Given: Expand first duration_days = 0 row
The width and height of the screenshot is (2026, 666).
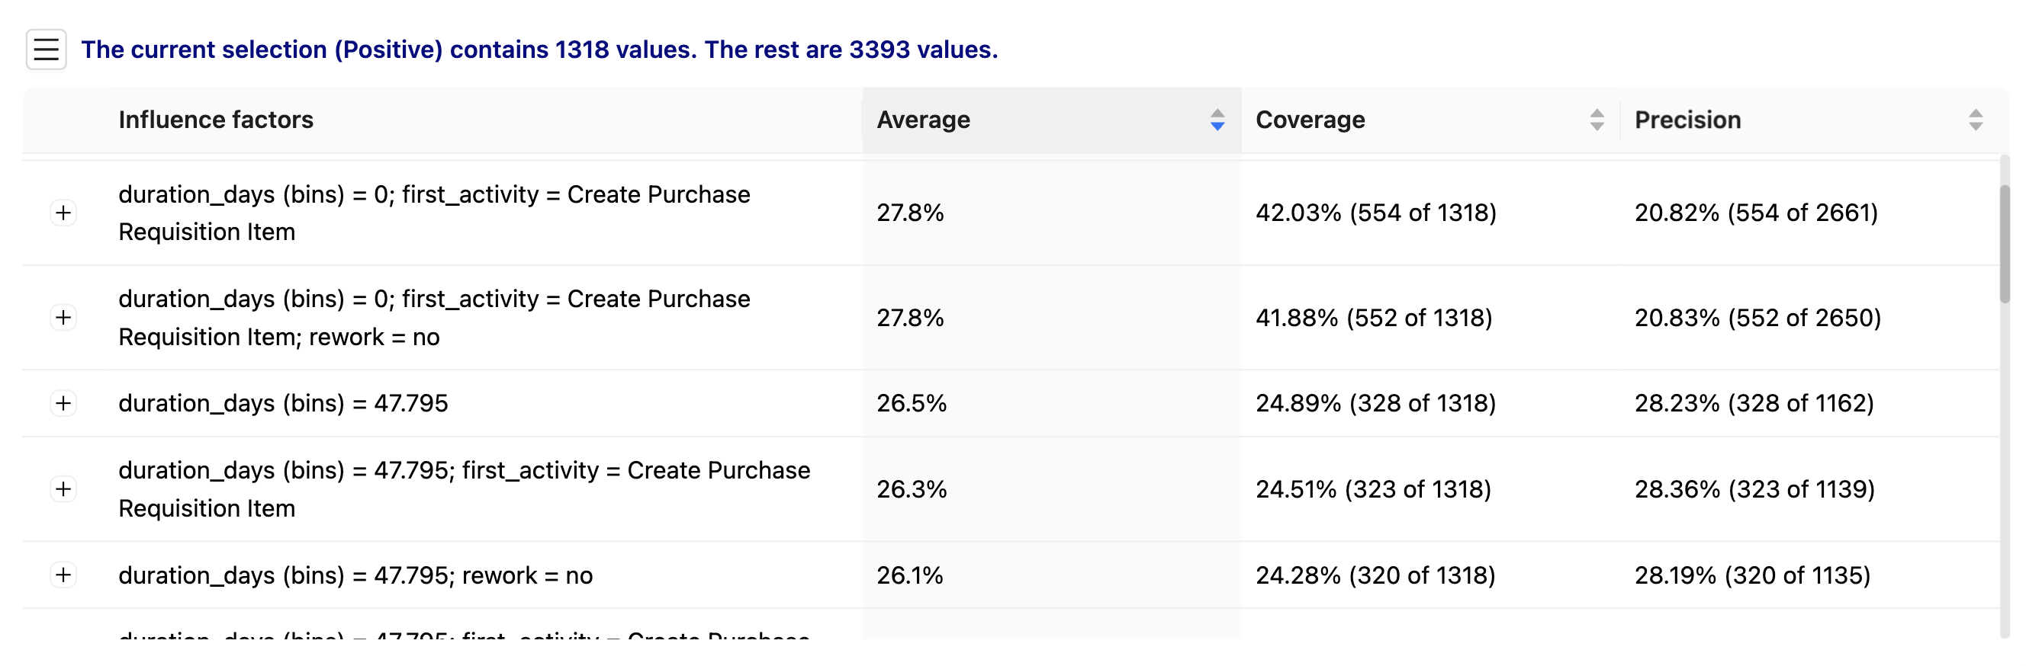Looking at the screenshot, I should [x=64, y=213].
